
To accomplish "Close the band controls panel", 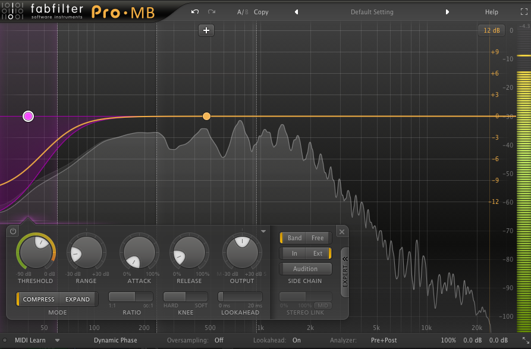I will 342,232.
